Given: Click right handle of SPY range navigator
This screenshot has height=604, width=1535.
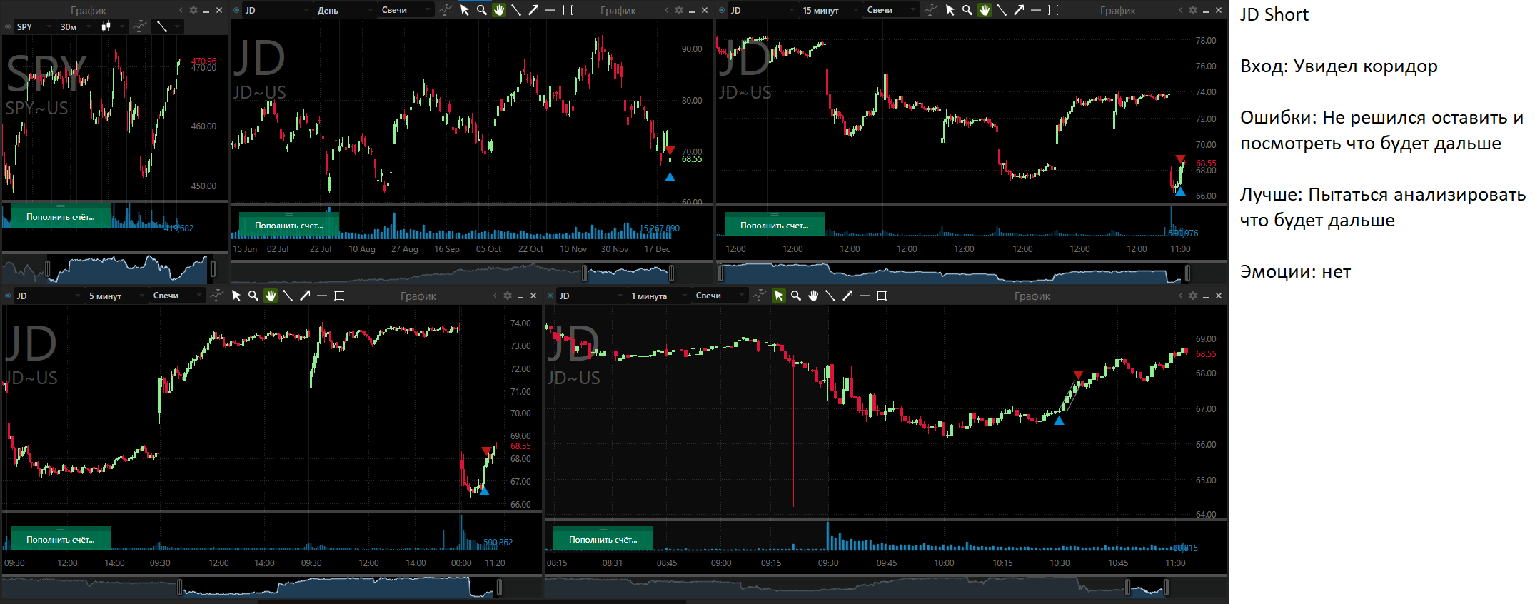Looking at the screenshot, I should (213, 268).
